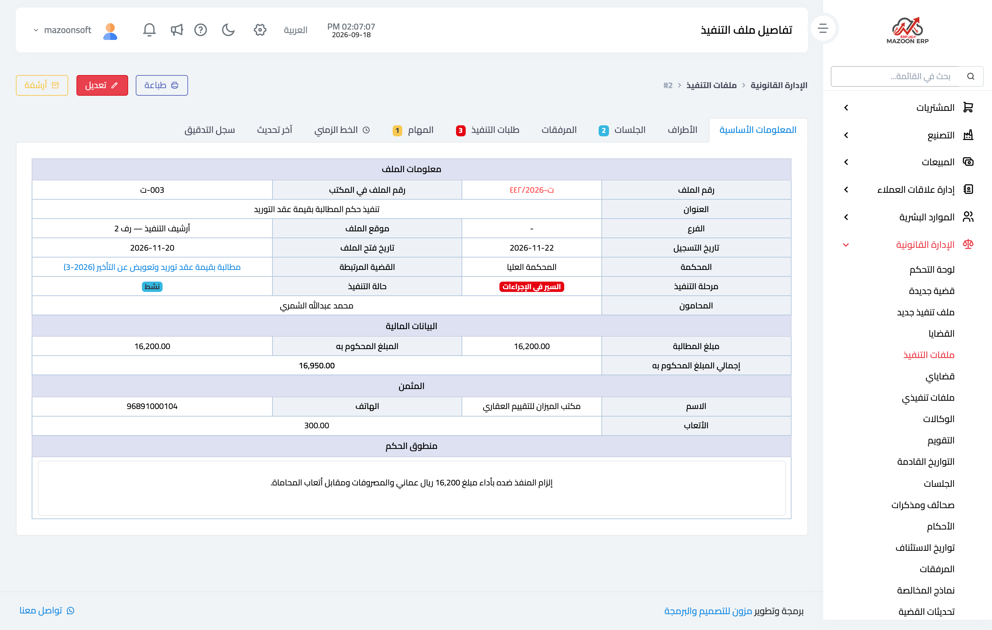Click the التصنيع factory icon
992x630 pixels.
click(x=968, y=135)
